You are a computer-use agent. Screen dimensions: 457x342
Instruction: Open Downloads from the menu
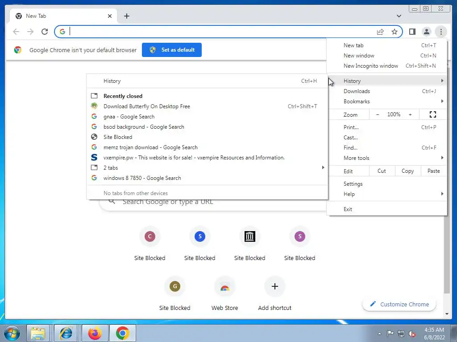point(386,91)
